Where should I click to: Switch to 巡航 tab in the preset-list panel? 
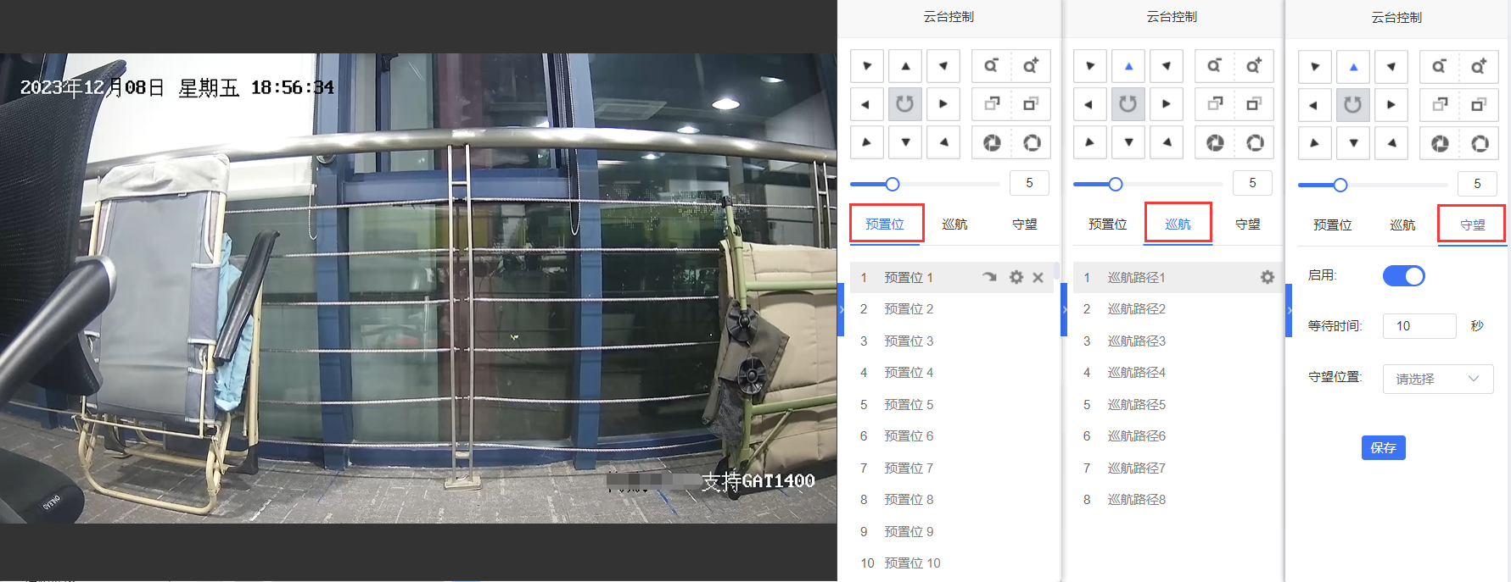(x=954, y=224)
